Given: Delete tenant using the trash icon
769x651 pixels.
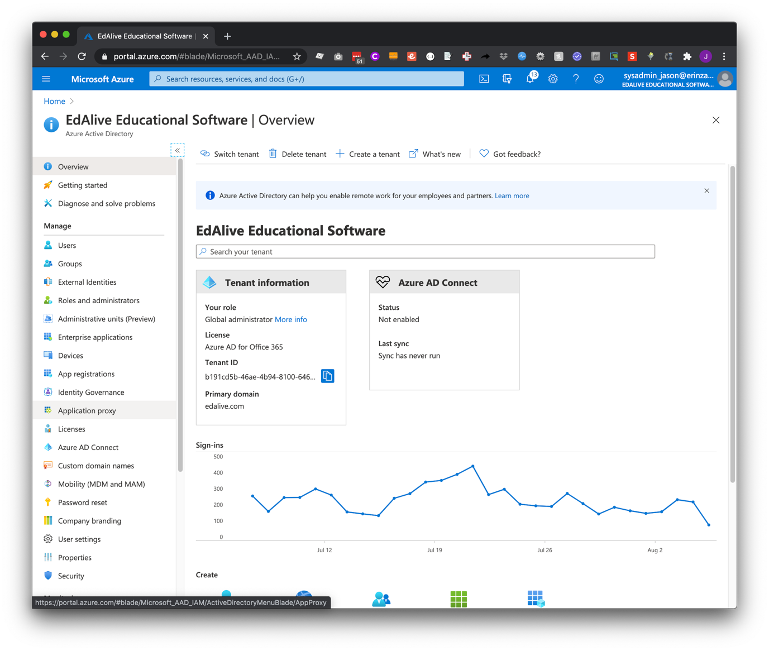Looking at the screenshot, I should (273, 154).
